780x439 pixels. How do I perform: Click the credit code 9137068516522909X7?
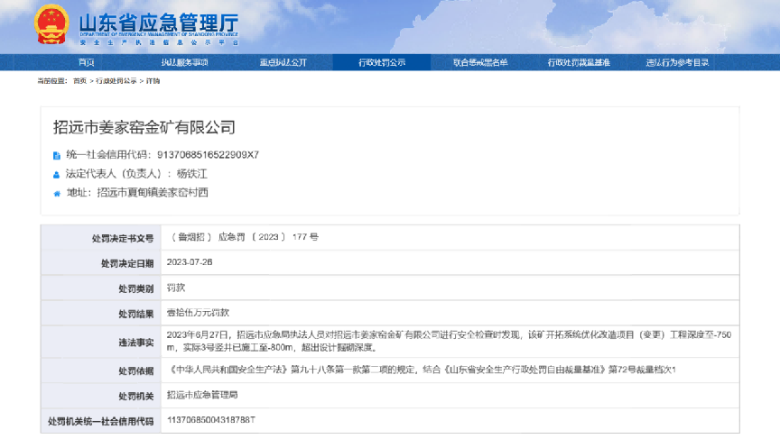(x=209, y=155)
